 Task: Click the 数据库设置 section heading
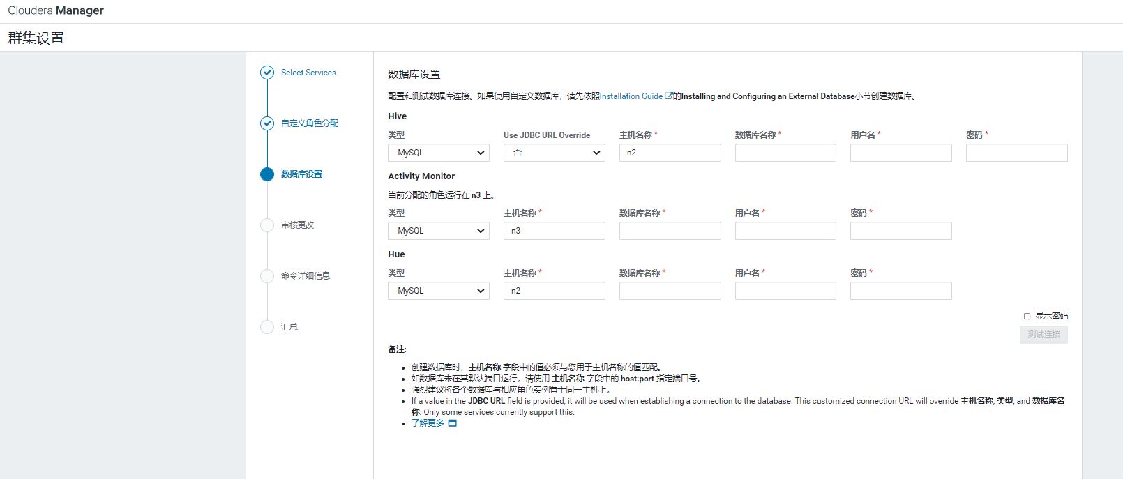(x=414, y=75)
